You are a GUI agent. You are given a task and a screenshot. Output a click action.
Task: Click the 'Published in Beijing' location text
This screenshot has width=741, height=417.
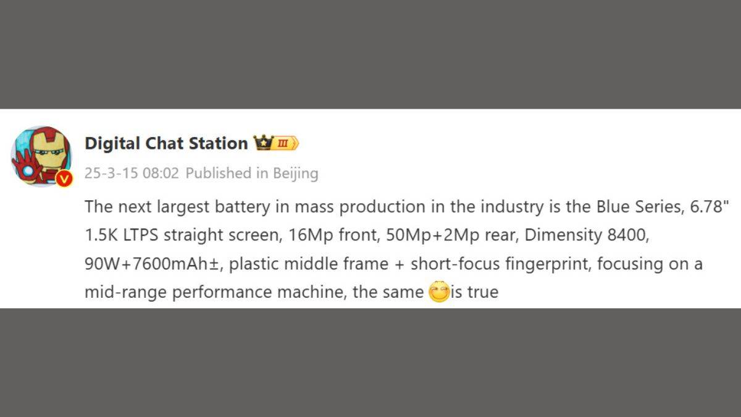tap(252, 173)
